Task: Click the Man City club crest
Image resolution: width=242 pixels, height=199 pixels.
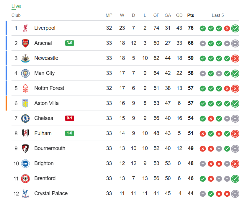Action: click(25, 73)
